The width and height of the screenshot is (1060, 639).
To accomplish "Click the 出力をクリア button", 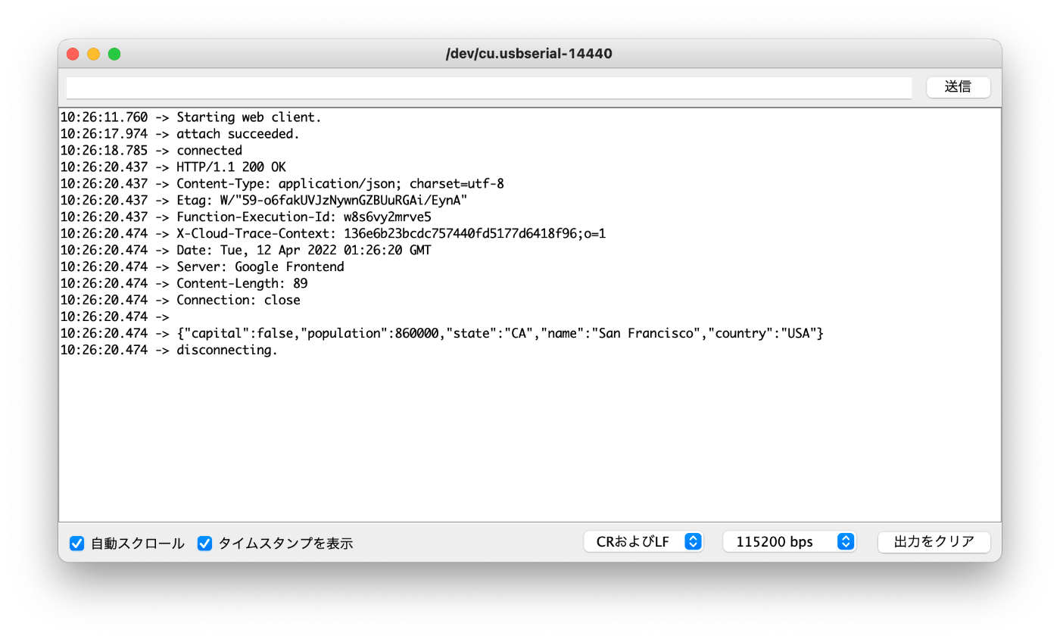I will click(934, 542).
